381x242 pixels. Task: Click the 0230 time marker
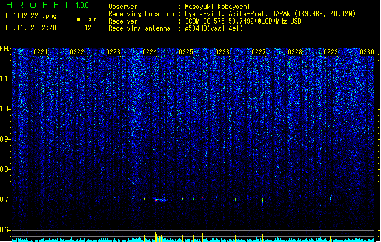click(x=367, y=52)
